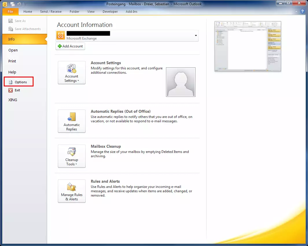Click the red Exit icon
The image size is (308, 246).
click(11, 90)
